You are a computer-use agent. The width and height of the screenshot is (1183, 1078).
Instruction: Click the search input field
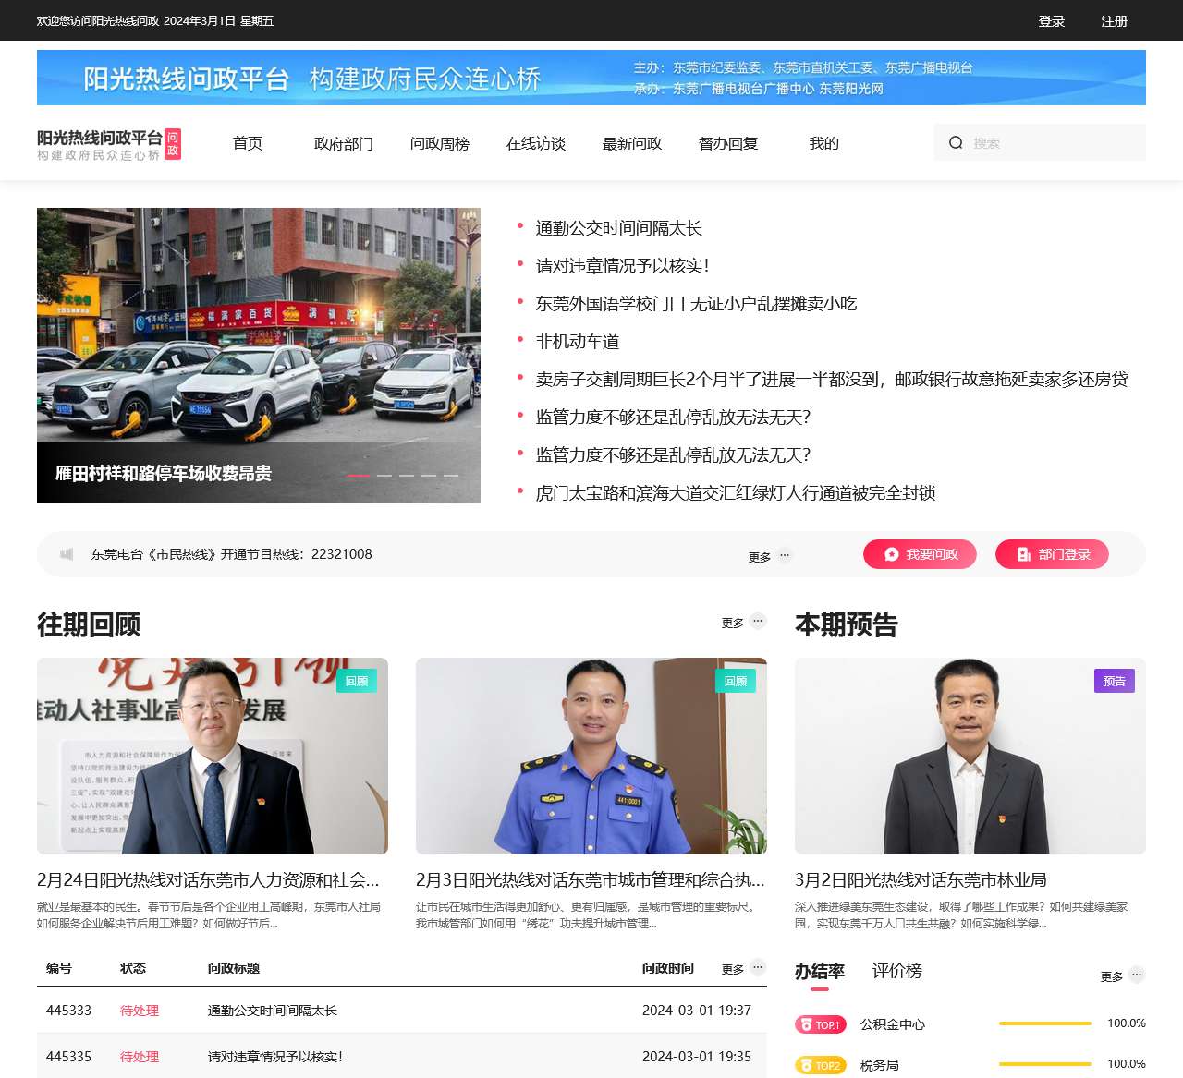click(x=1040, y=142)
